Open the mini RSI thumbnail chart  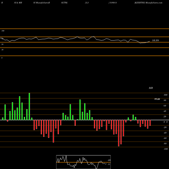tap(83, 162)
